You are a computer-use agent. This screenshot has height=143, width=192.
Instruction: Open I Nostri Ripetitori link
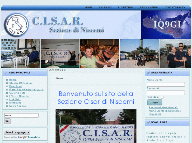pos(20,96)
